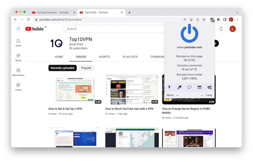
Task: Click the title How to Get & Set Up a VPN
Action: point(65,109)
